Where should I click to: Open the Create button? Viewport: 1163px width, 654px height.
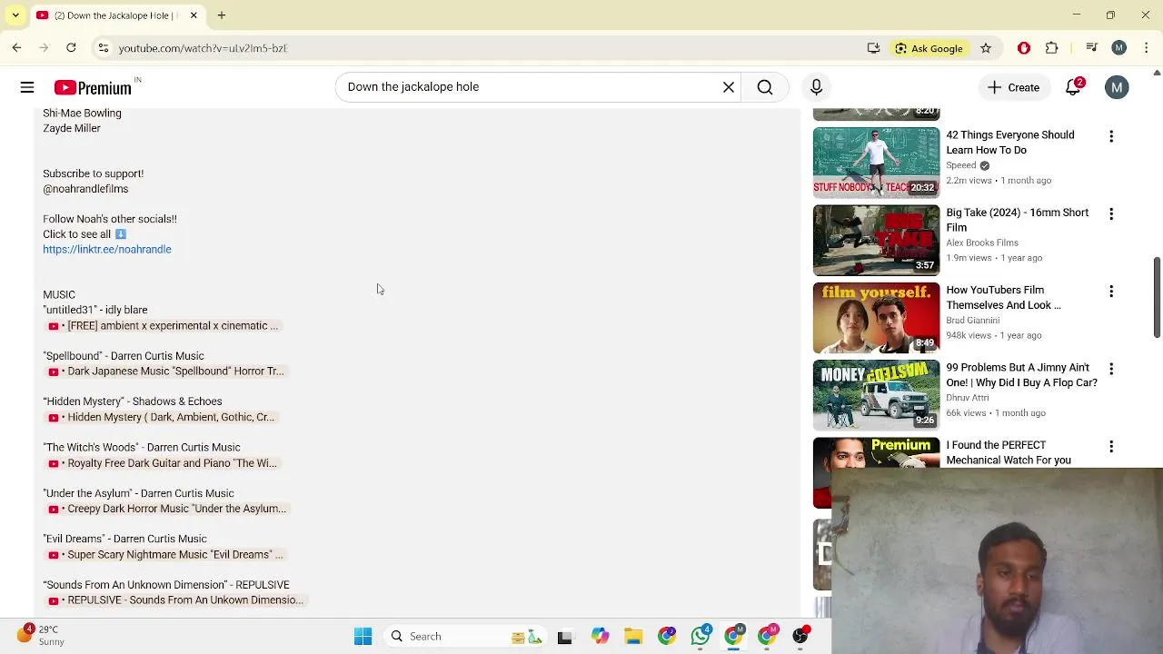coord(1013,87)
